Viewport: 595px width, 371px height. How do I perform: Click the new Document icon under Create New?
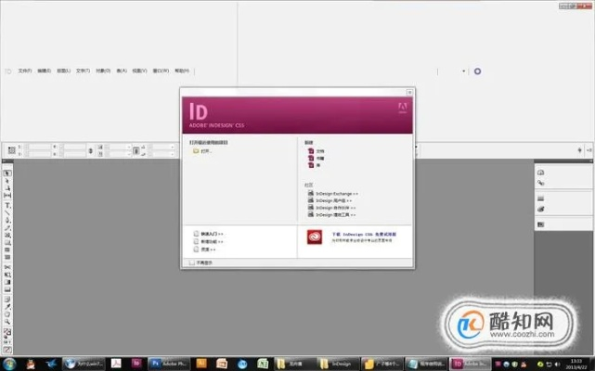(x=310, y=151)
